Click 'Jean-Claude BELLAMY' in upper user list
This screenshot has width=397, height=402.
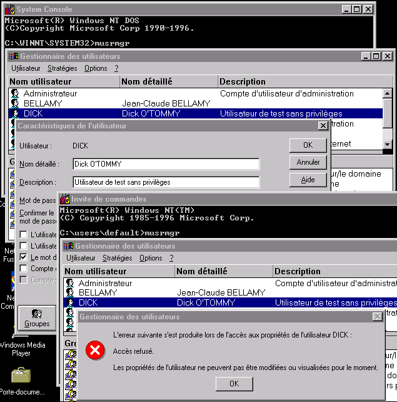click(x=166, y=103)
